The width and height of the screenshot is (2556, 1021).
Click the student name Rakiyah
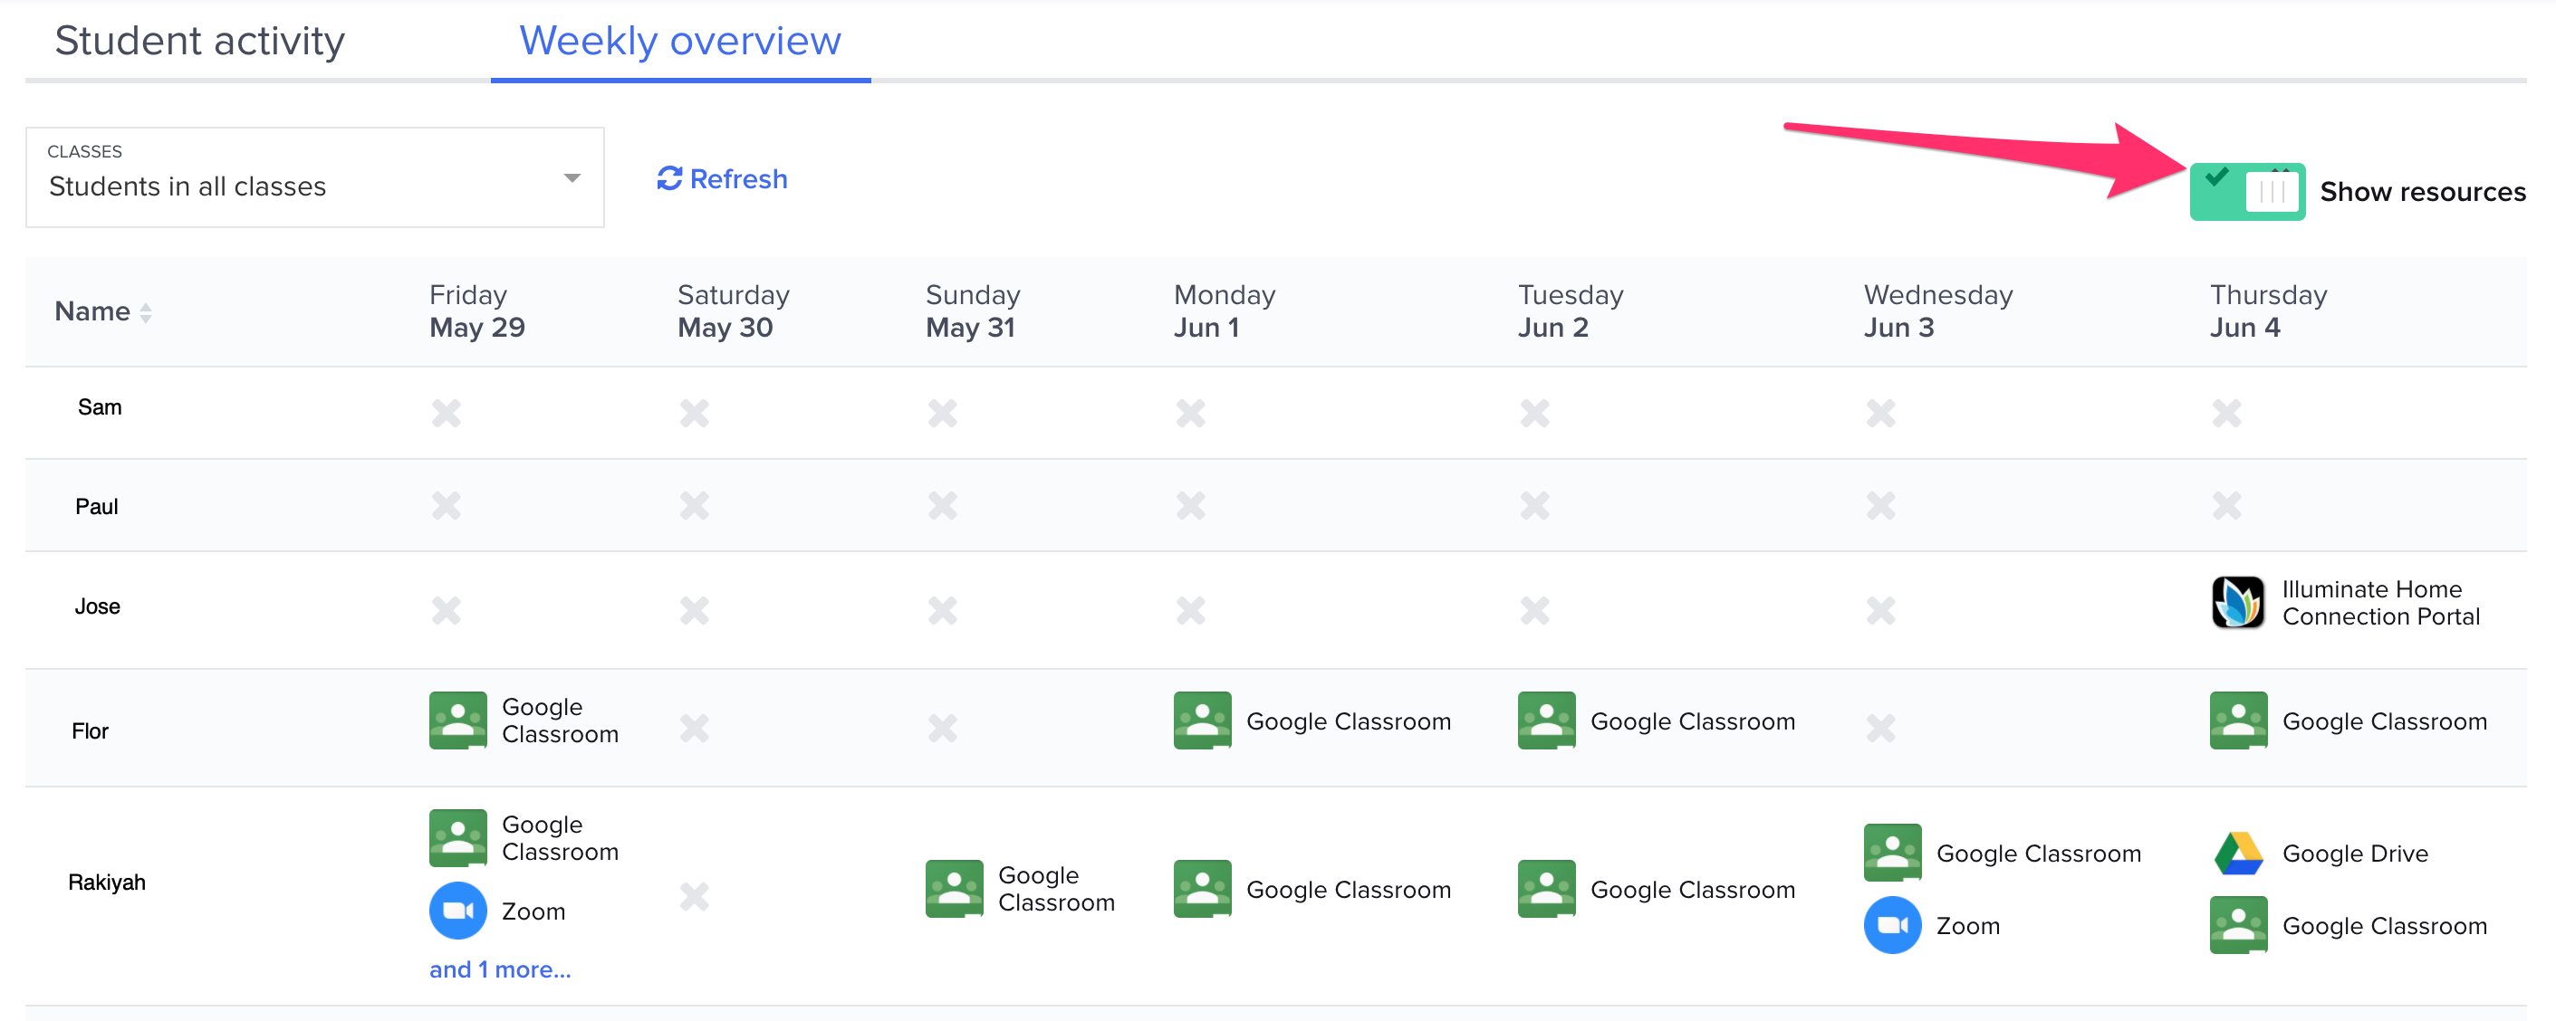click(106, 883)
